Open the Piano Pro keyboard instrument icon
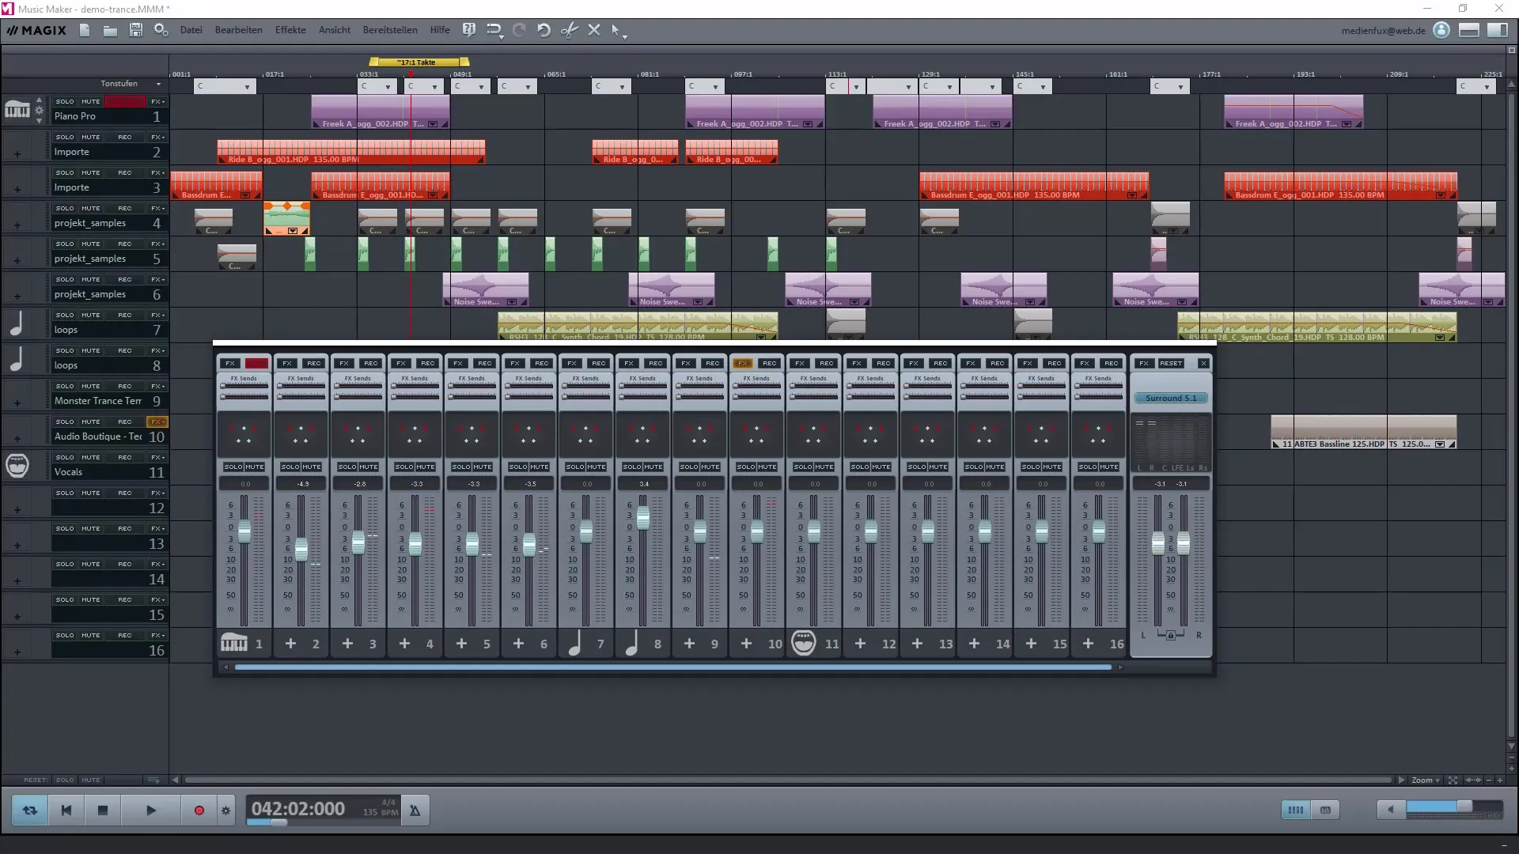Screen dimensions: 1519x854 coord(17,110)
